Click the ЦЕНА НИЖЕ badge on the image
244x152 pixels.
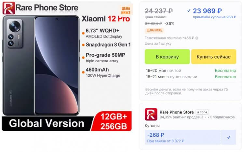click(x=126, y=10)
